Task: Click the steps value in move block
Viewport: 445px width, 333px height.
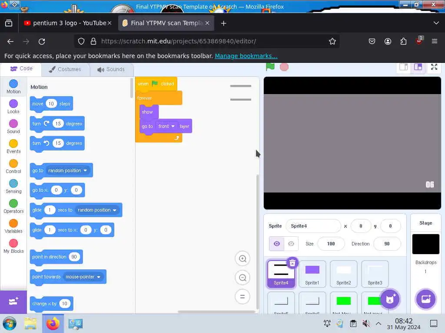Action: [x=51, y=104]
